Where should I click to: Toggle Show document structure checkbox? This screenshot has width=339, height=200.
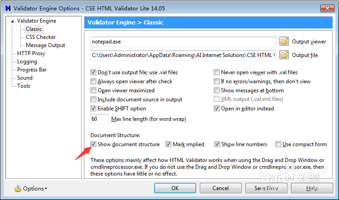(94, 144)
